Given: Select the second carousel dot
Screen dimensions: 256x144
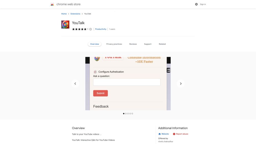Looking at the screenshot, I should coord(126,114).
